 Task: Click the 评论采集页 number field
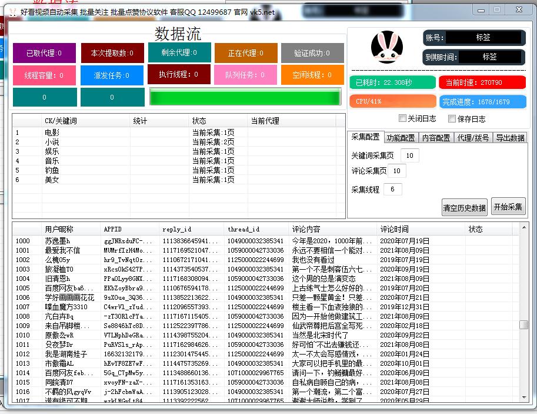click(396, 171)
